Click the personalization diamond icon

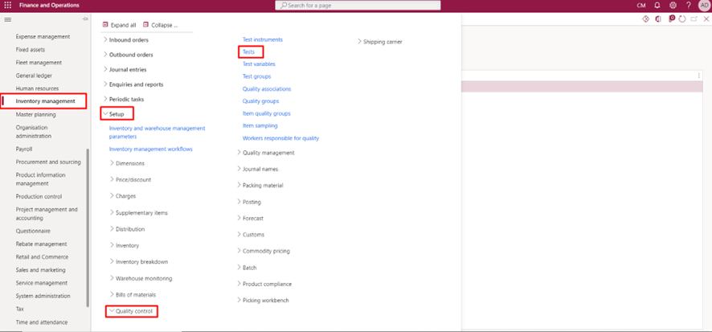pyautogui.click(x=645, y=19)
